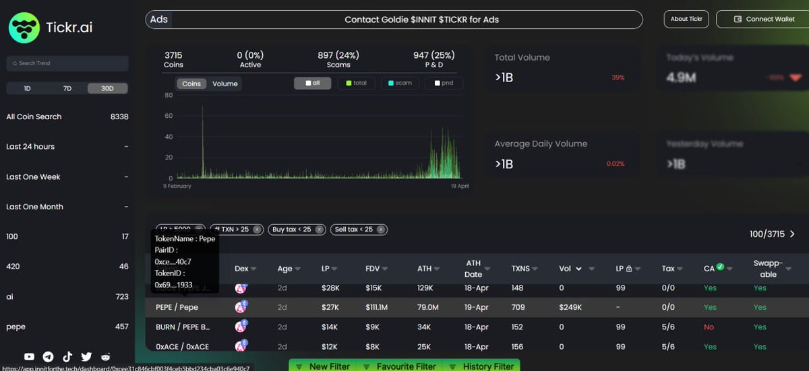Select 'Last One Month' in the sidebar
This screenshot has width=809, height=371.
67,207
